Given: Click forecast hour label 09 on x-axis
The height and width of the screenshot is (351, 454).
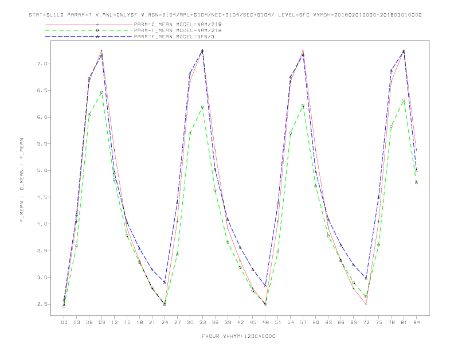Looking at the screenshot, I should point(101,322).
